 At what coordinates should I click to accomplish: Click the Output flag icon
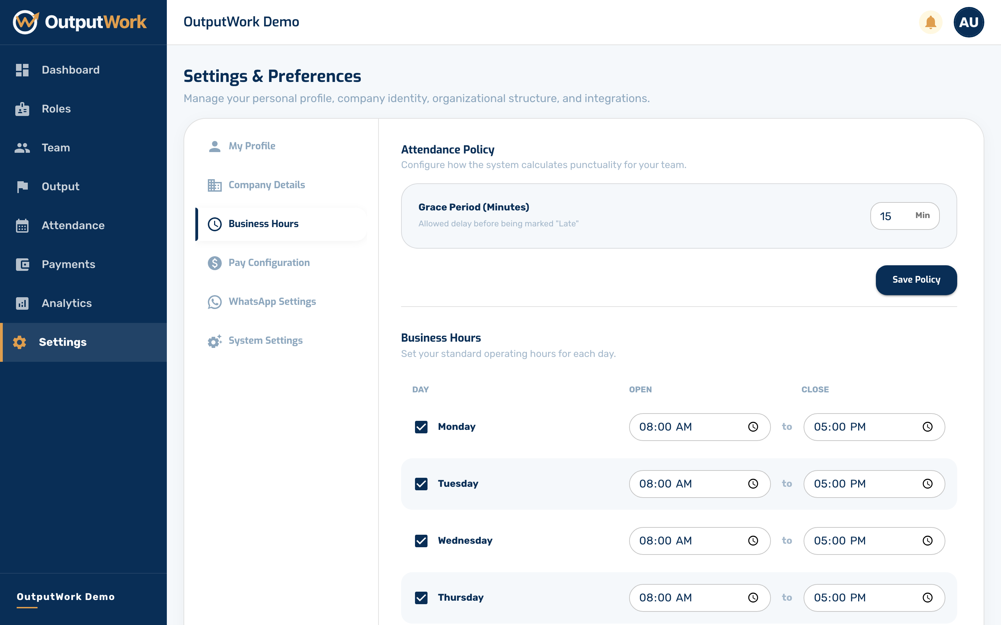click(22, 187)
